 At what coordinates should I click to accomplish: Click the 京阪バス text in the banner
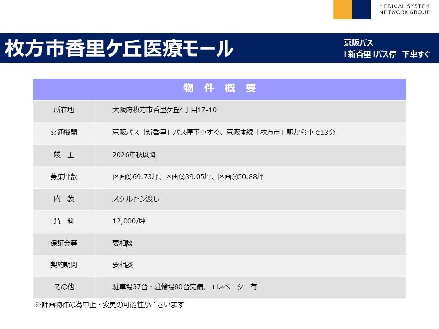[359, 43]
